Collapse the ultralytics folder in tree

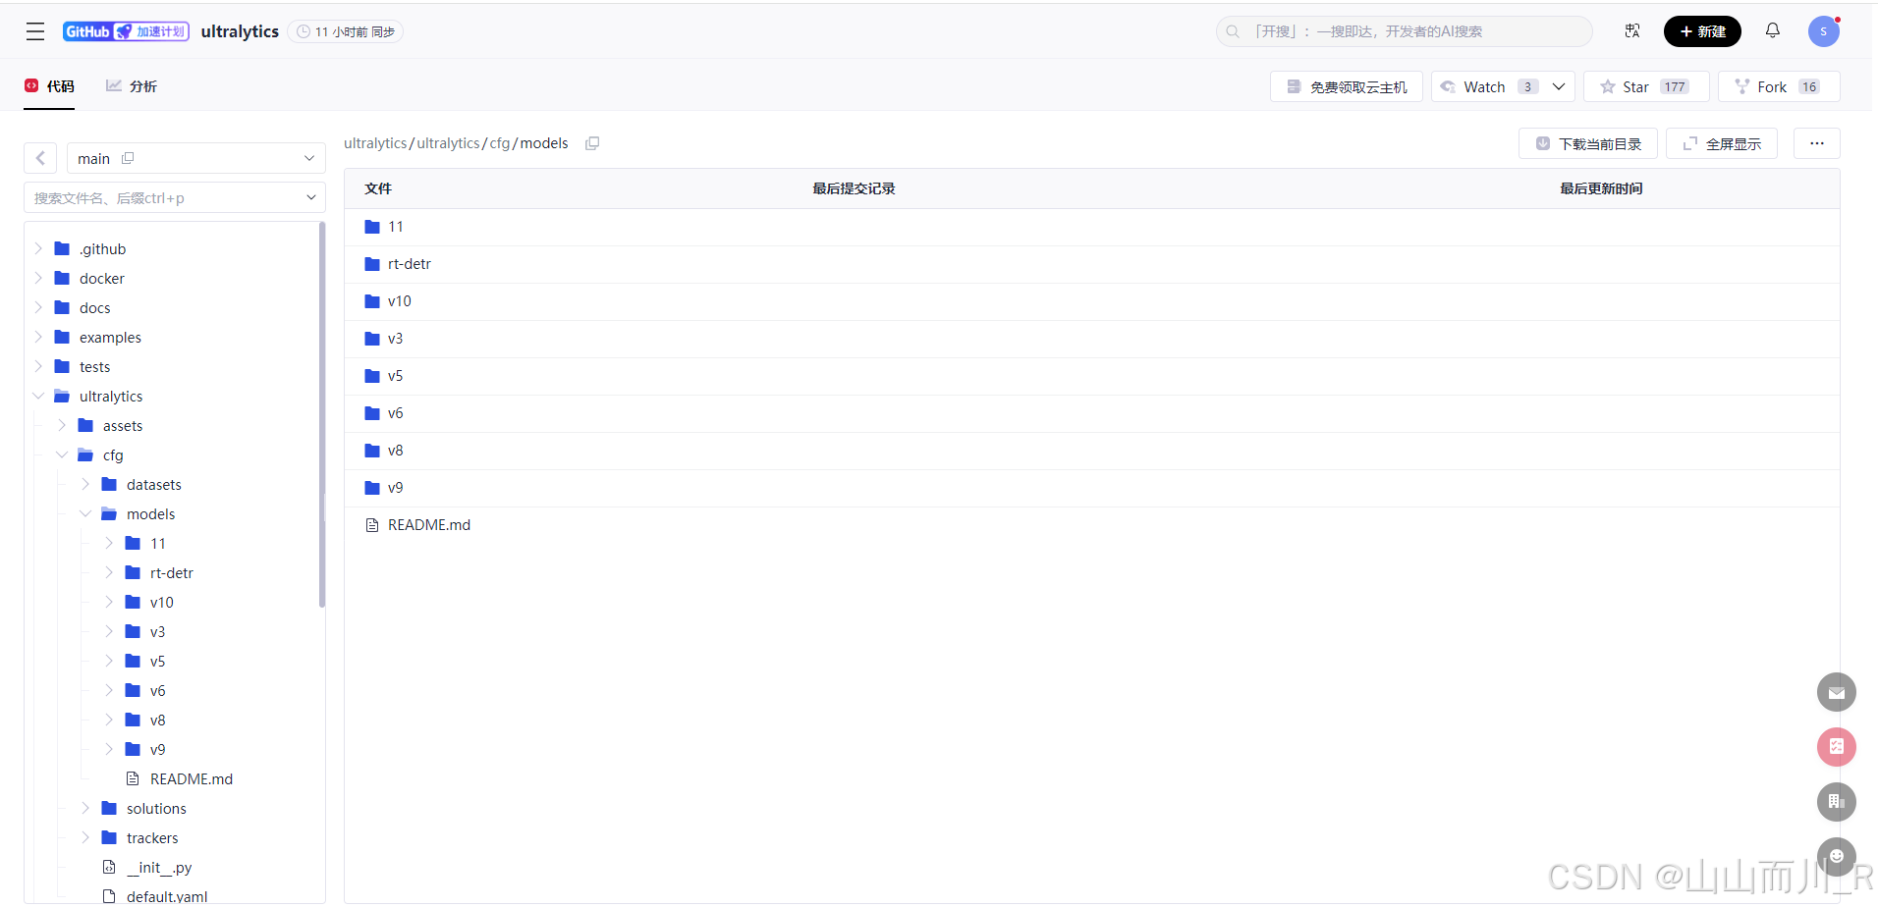[38, 396]
